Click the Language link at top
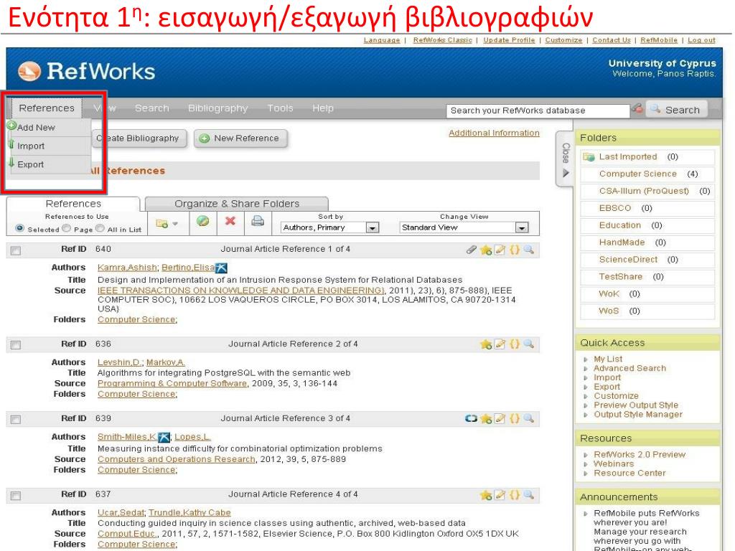The width and height of the screenshot is (735, 551). (382, 40)
